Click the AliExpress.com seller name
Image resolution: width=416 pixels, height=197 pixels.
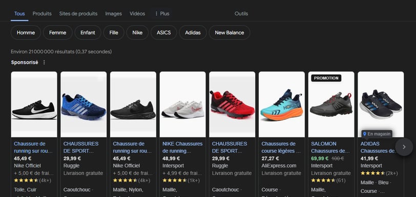point(279,166)
